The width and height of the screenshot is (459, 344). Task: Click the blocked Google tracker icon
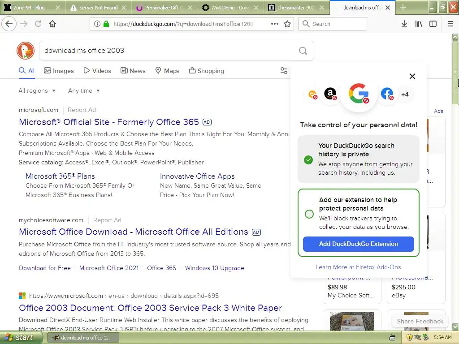[359, 94]
